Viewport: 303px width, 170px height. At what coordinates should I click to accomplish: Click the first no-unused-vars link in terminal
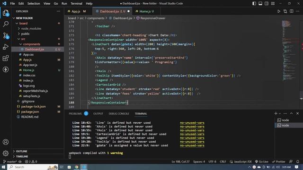(x=192, y=123)
